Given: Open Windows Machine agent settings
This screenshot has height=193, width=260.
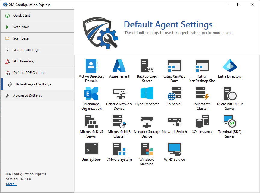Looking at the screenshot, I should pyautogui.click(x=147, y=154).
